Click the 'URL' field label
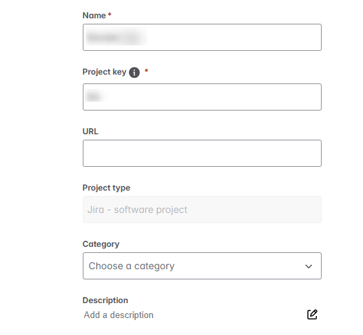 [x=90, y=132]
